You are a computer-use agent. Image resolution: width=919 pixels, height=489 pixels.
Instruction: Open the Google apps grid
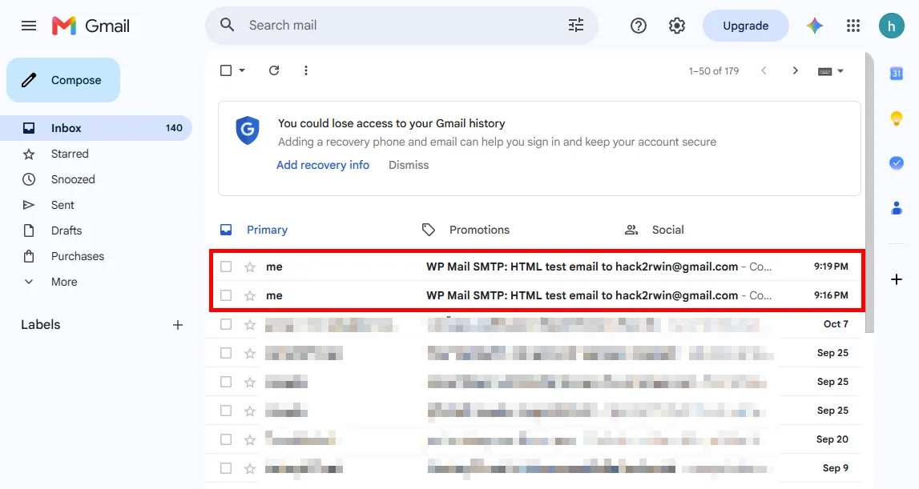853,26
